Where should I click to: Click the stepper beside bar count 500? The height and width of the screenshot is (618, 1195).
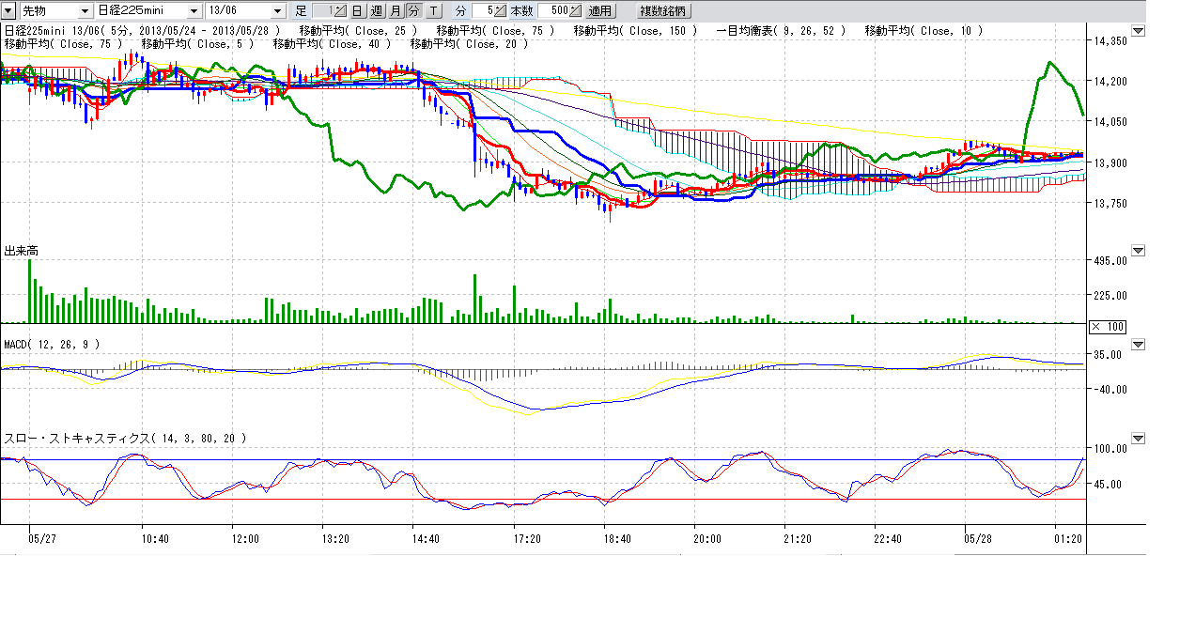(x=576, y=11)
